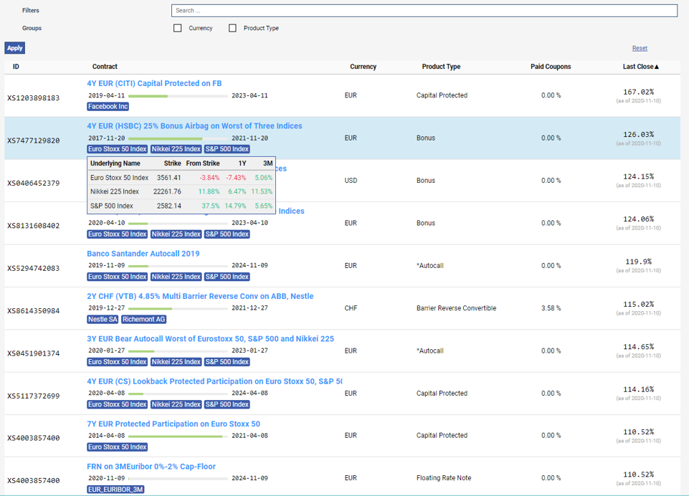Open 4Y EUR (CITI) Capital Protected on FB
This screenshot has width=689, height=496.
click(154, 83)
